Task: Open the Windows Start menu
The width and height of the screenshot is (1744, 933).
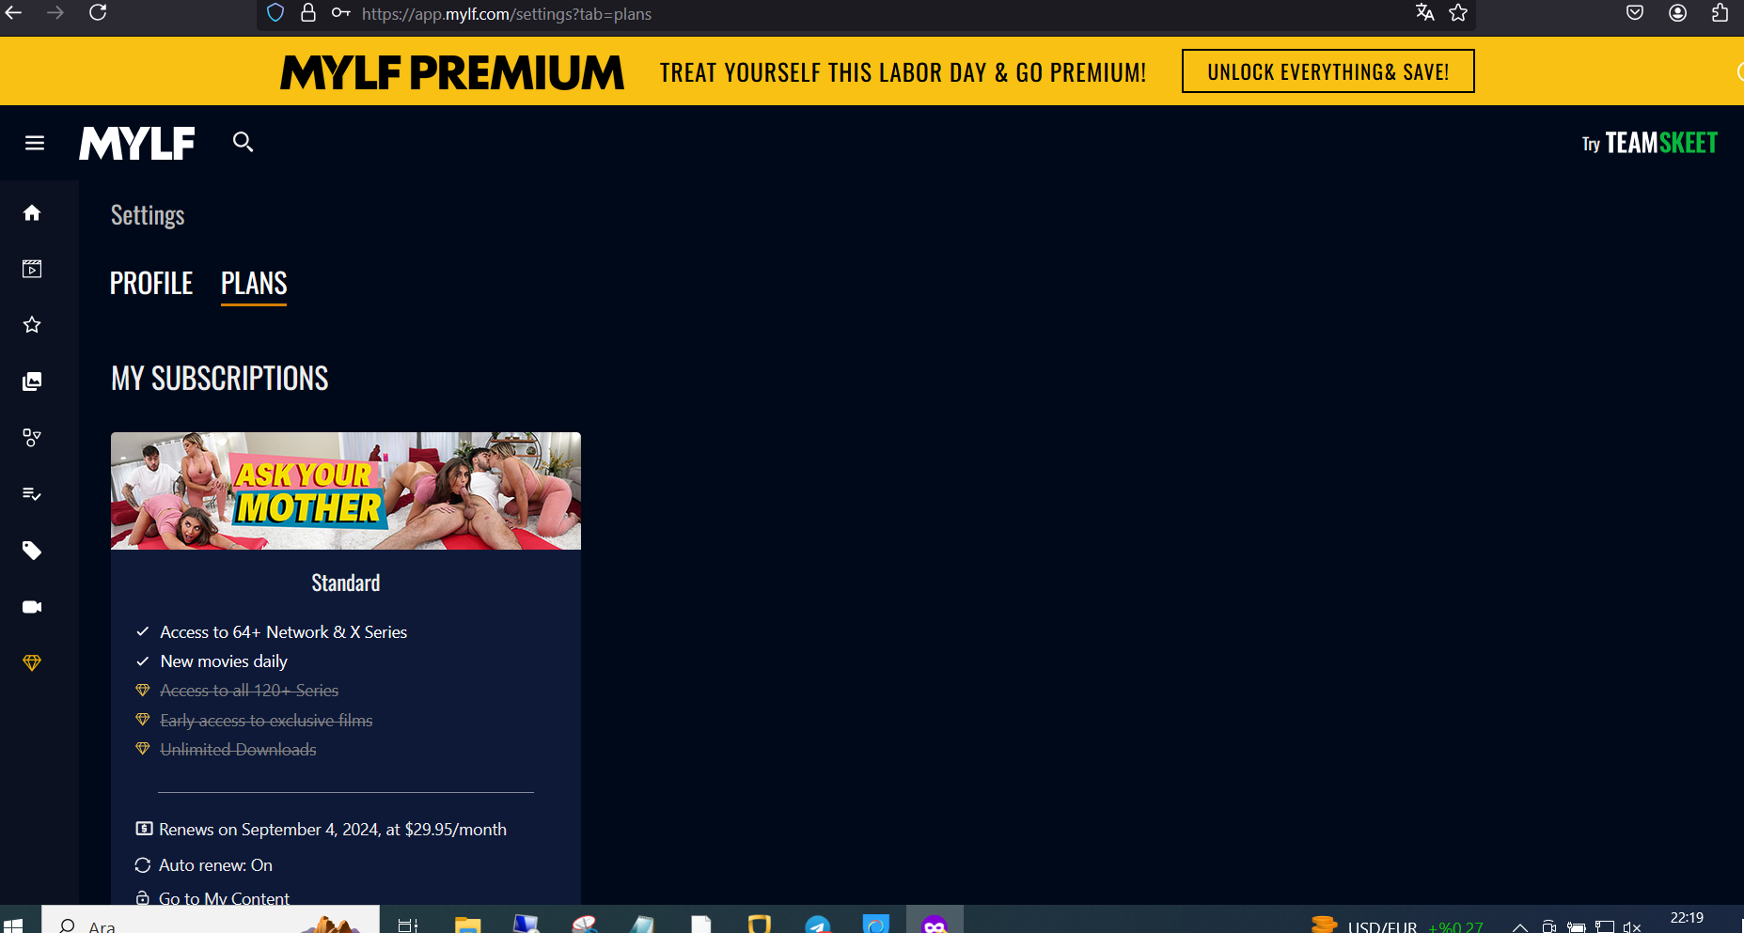Action: [x=13, y=925]
